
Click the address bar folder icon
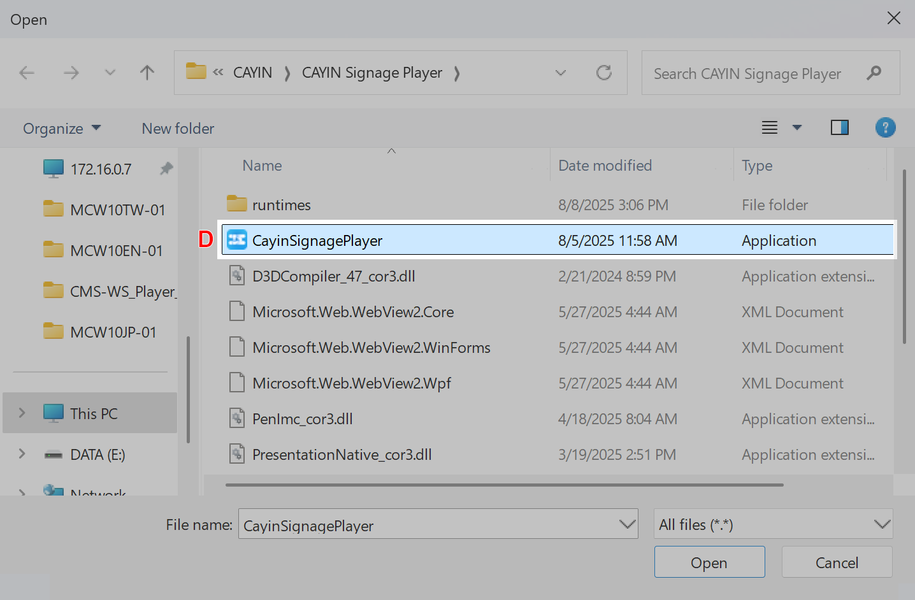(196, 71)
